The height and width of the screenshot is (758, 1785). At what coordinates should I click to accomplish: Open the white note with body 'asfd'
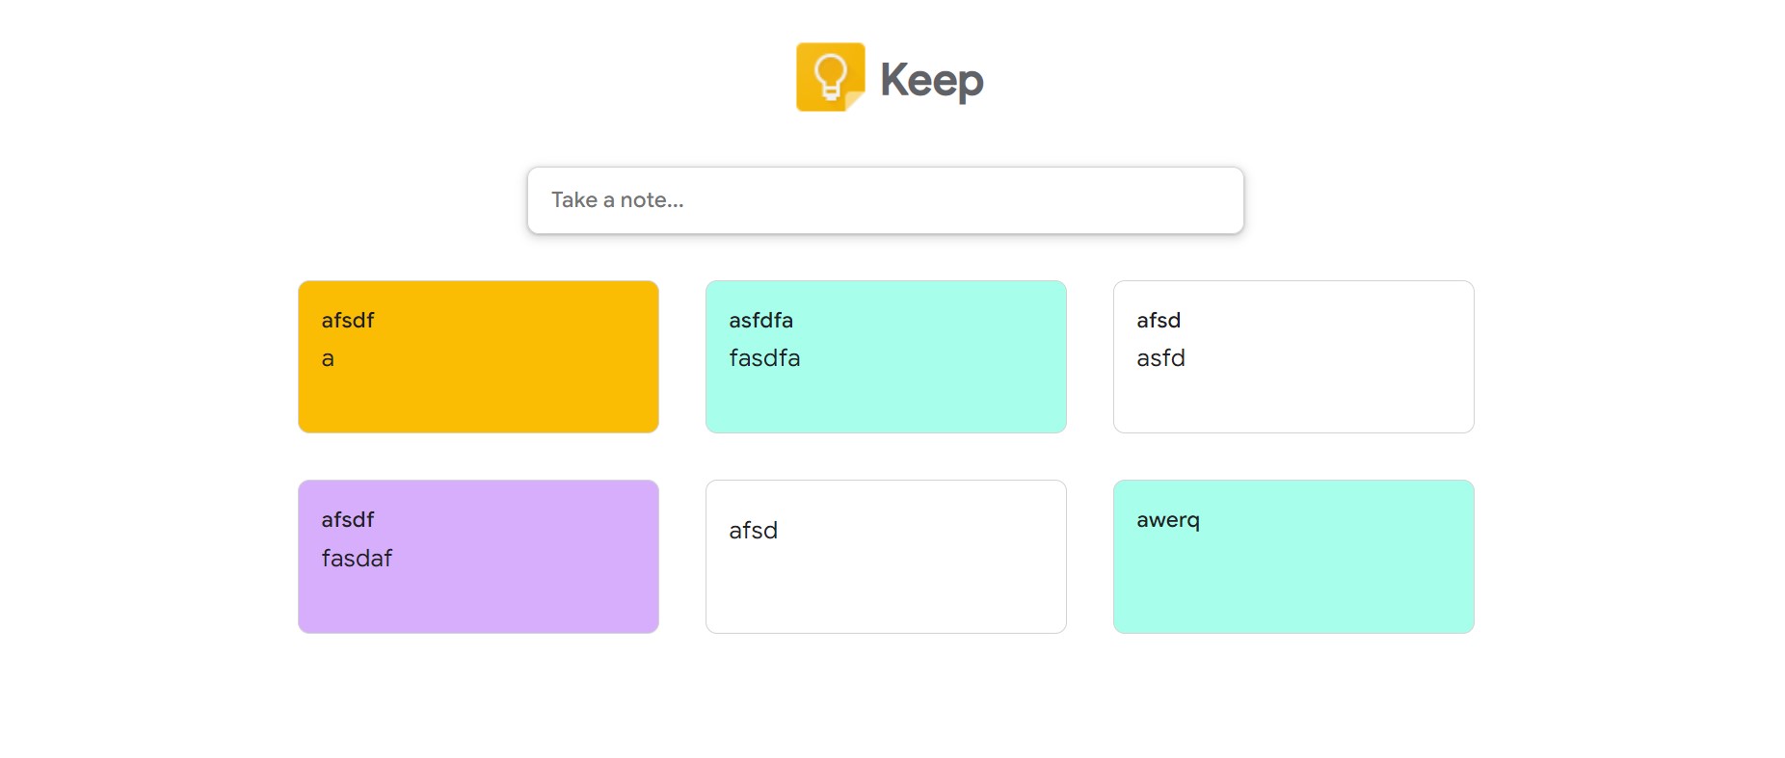point(1293,356)
